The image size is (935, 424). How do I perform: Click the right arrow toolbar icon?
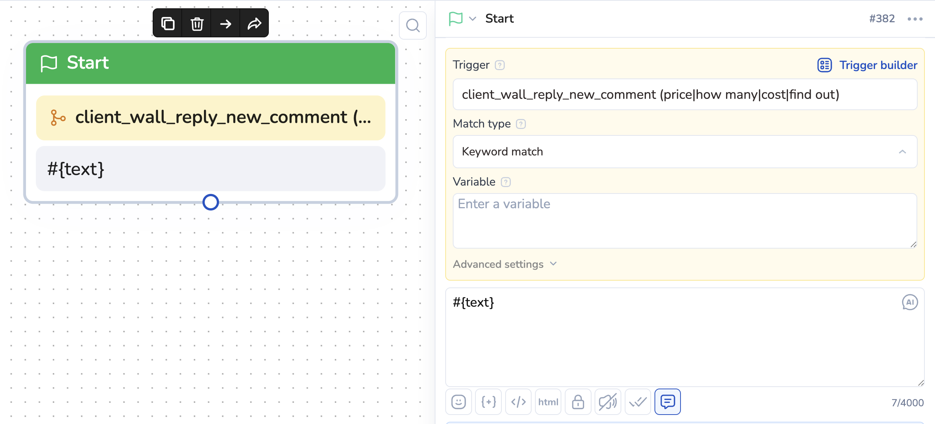pyautogui.click(x=225, y=24)
